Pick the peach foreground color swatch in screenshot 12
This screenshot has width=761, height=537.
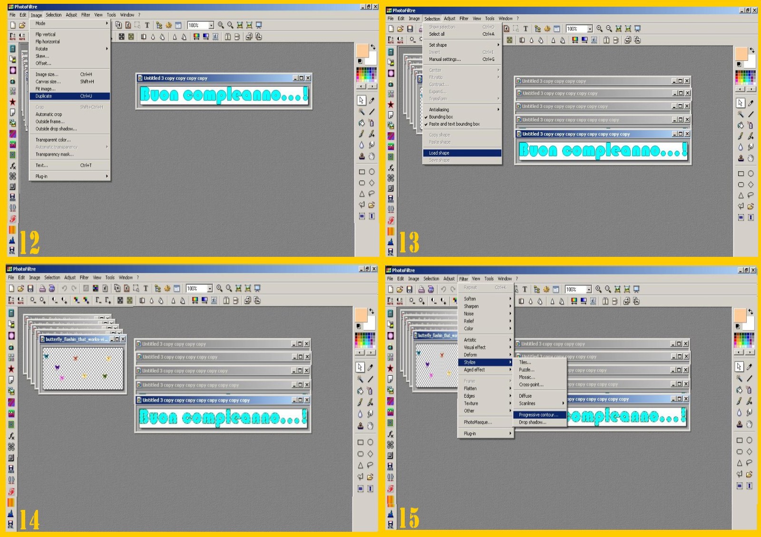(362, 50)
